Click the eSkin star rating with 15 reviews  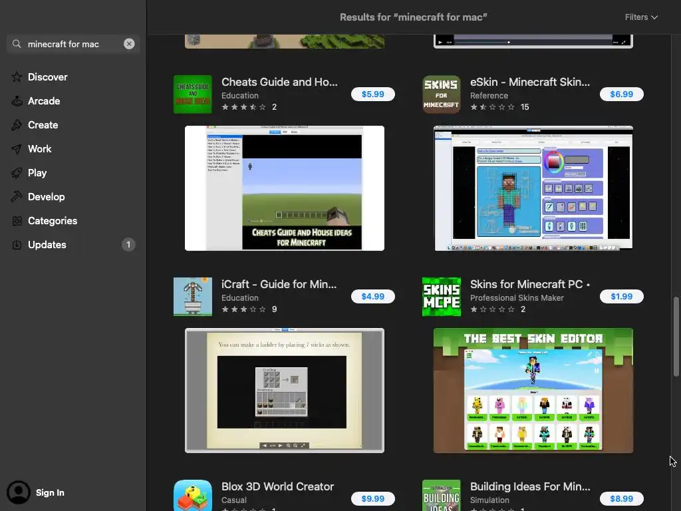point(492,107)
